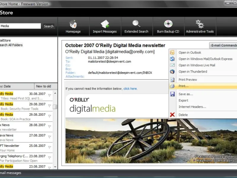Choose Print Preview from menu
Screen dimensions: 237x178
188,80
